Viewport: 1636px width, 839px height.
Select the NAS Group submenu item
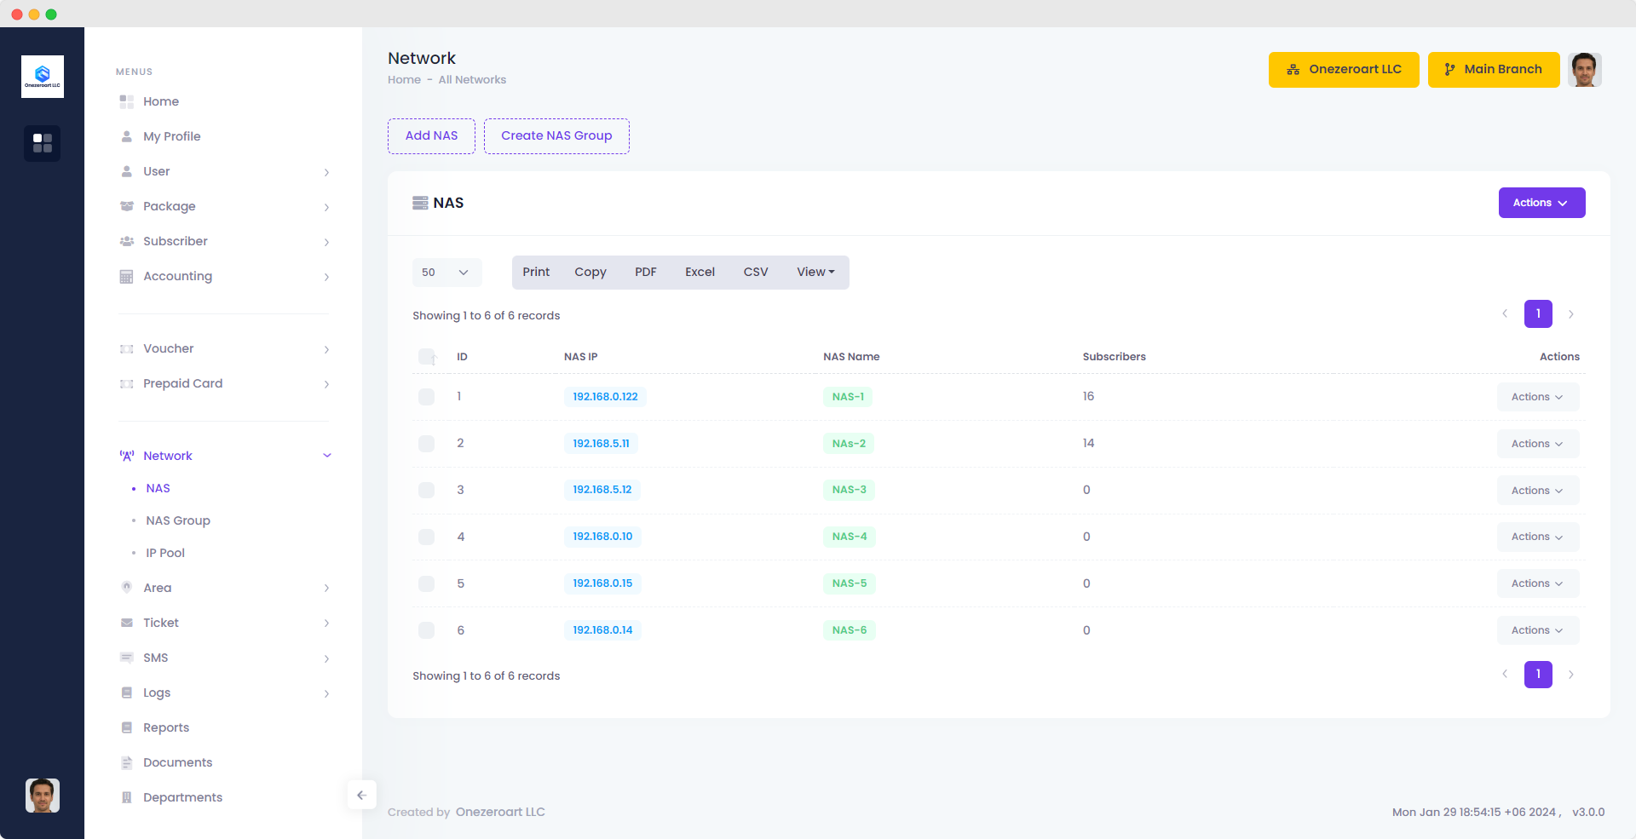177,520
